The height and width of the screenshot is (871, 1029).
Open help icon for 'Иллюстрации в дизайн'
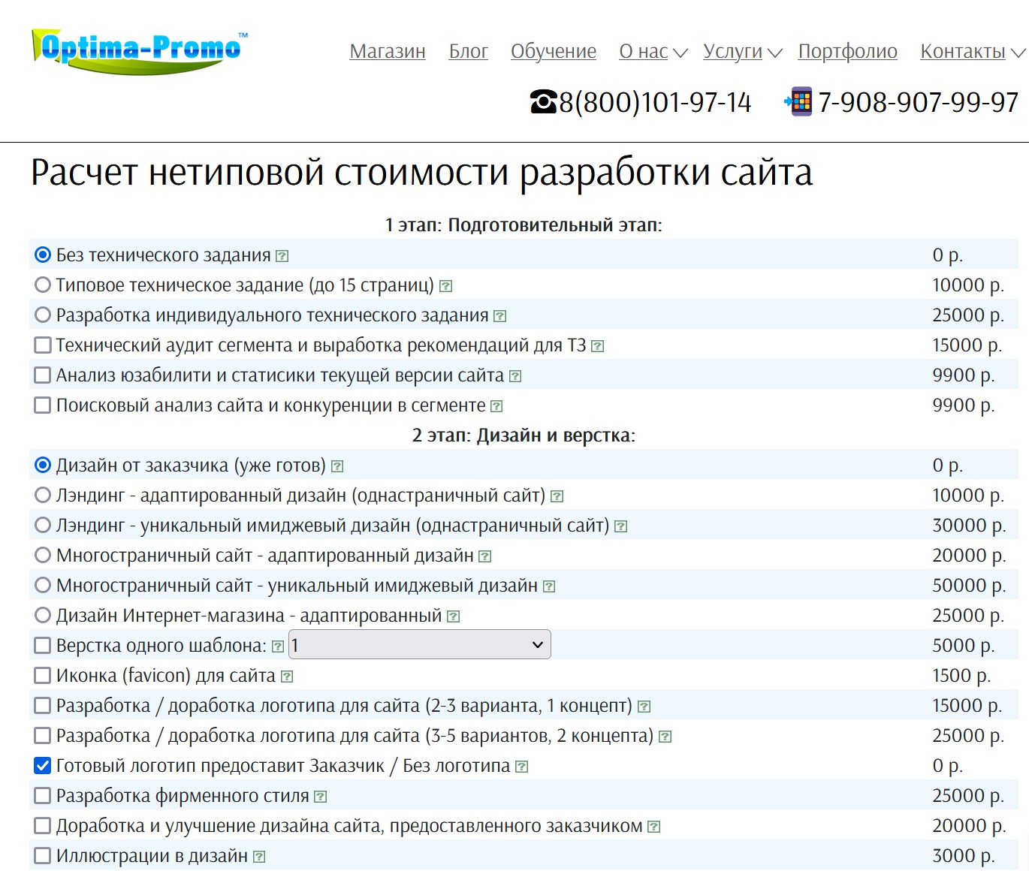tap(259, 857)
